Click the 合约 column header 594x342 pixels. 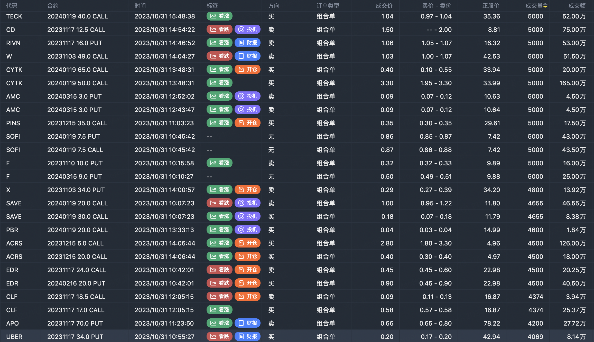pyautogui.click(x=53, y=6)
